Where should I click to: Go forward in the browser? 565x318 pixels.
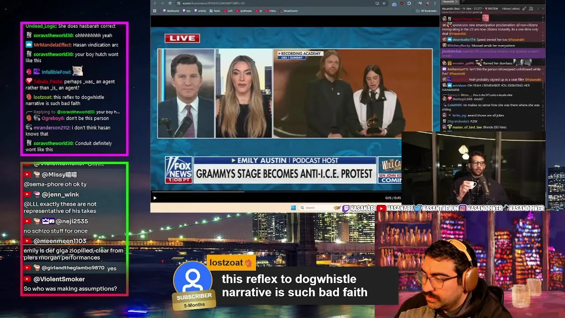coord(162,3)
